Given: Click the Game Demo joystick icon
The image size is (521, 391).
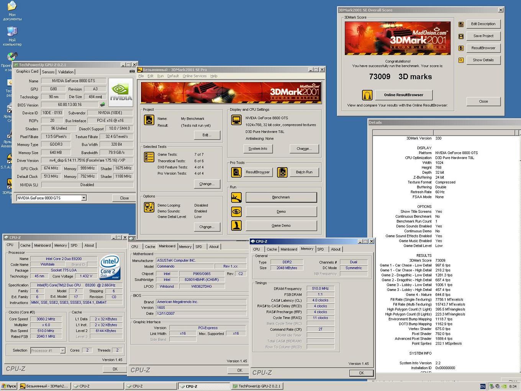Looking at the screenshot, I should 236,225.
